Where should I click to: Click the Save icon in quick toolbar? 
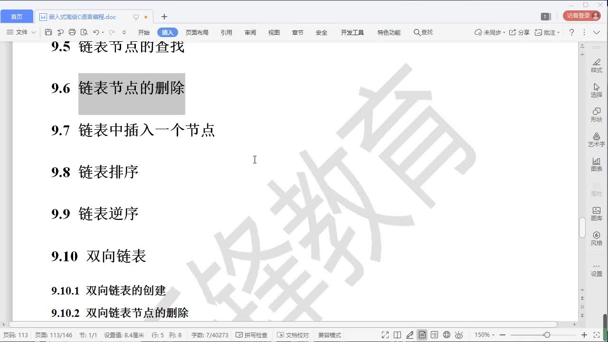48,32
